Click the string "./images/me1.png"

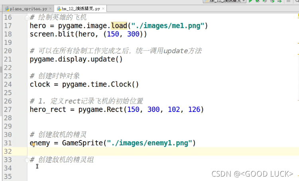(168, 26)
